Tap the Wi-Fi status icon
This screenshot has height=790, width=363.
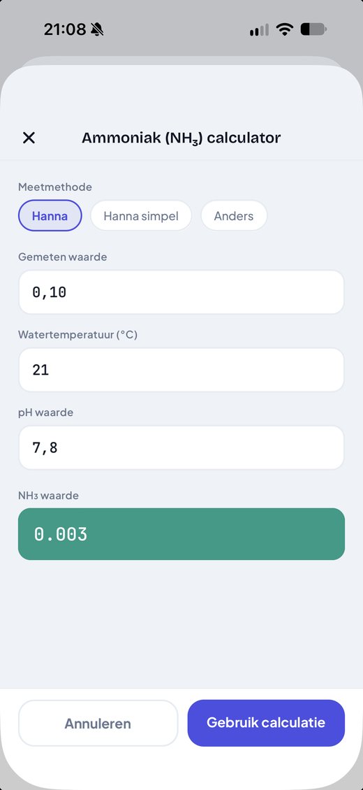tap(285, 30)
